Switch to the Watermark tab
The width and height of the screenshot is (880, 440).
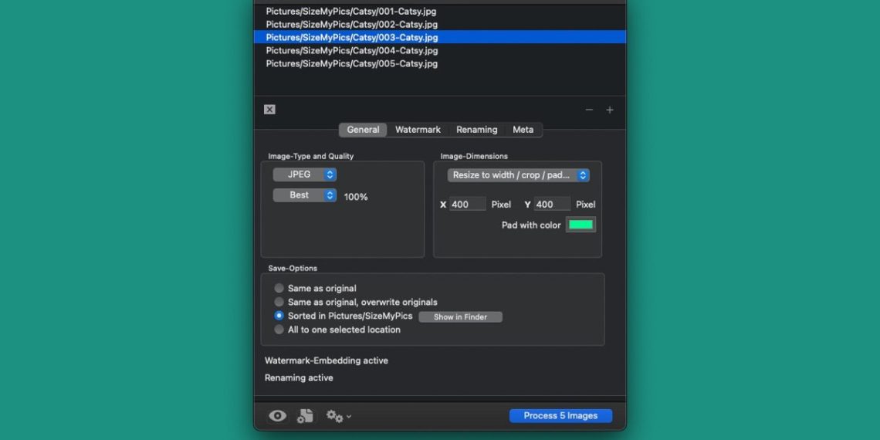pyautogui.click(x=418, y=130)
